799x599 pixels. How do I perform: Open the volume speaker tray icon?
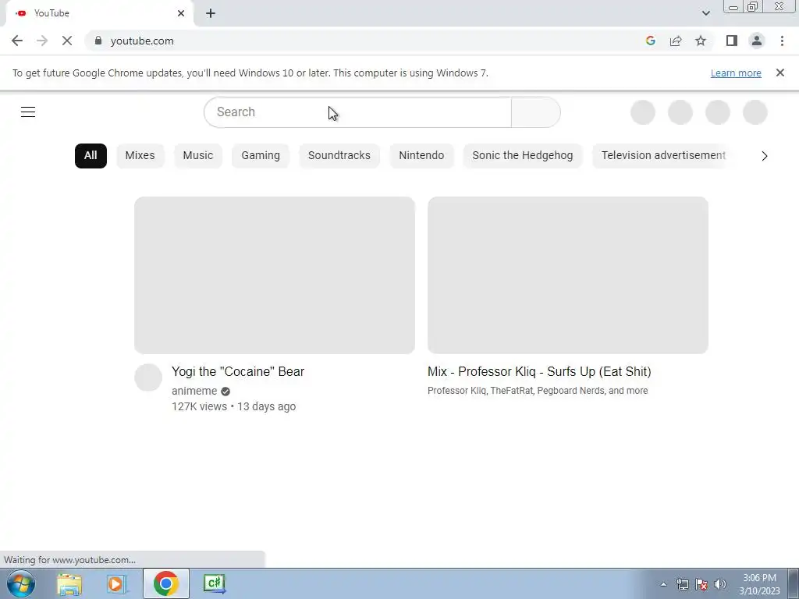click(x=720, y=584)
